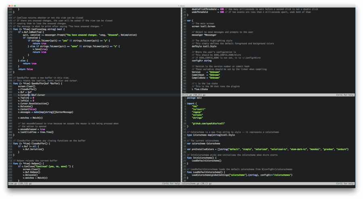Click 'return false' in CanClose function
363x199 pixels.
pos(25,69)
